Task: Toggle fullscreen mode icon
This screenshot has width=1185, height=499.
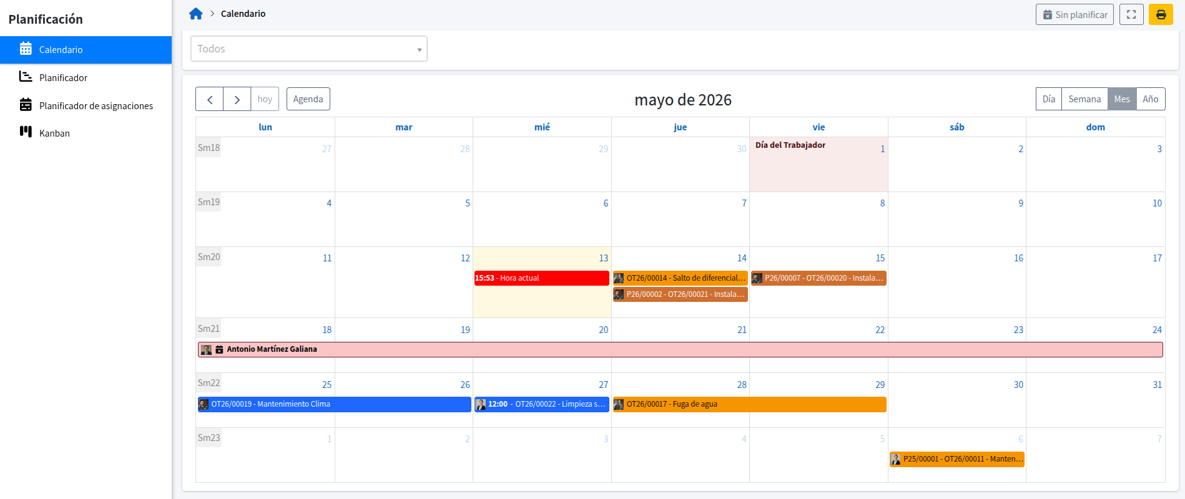Action: click(x=1131, y=14)
